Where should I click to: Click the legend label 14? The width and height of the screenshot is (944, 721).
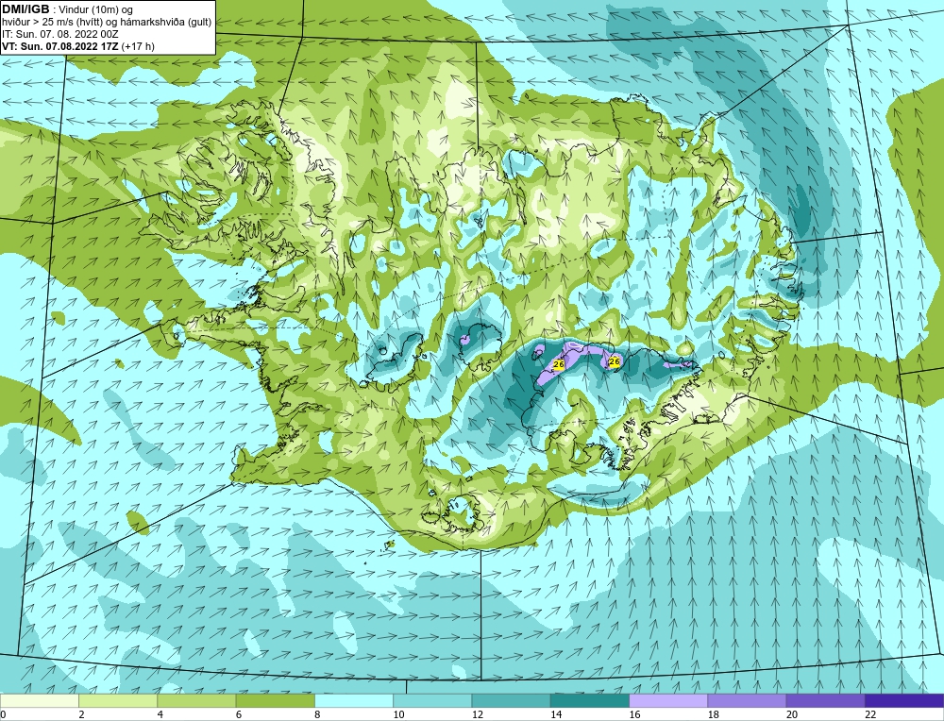tap(556, 714)
